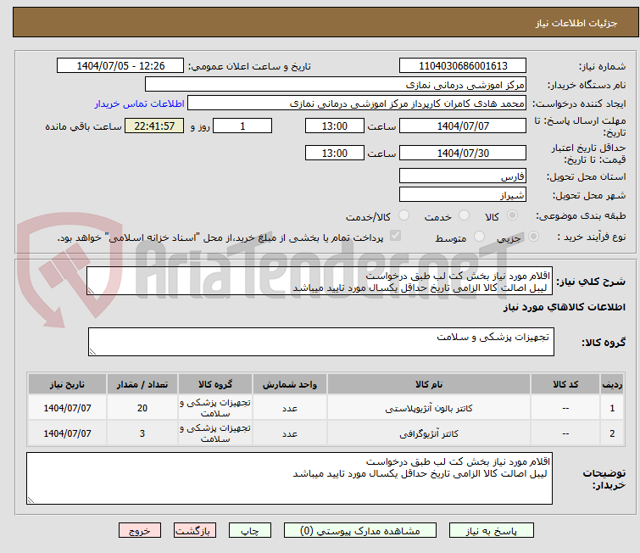This screenshot has height=553, width=640.
Task: Click quantity cell 20 in row 1
Action: coord(142,408)
